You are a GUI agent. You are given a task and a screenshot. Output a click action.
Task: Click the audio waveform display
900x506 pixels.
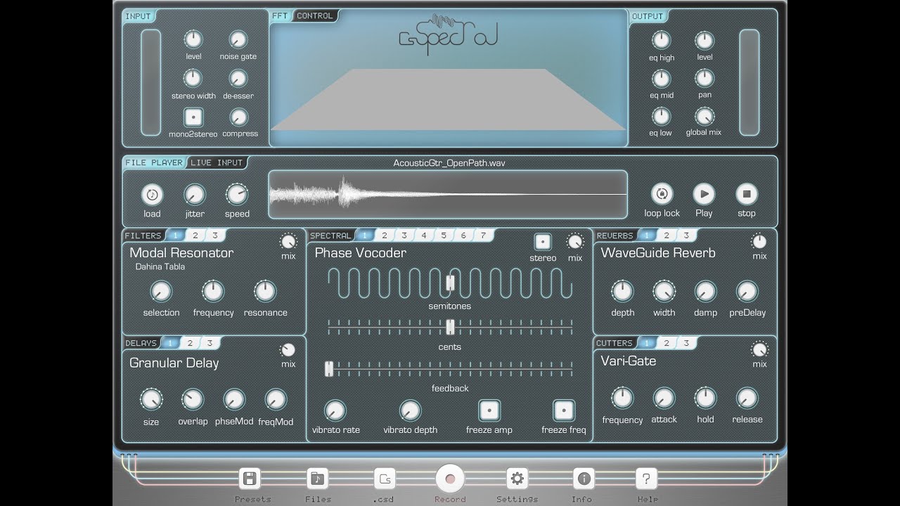[x=448, y=194]
